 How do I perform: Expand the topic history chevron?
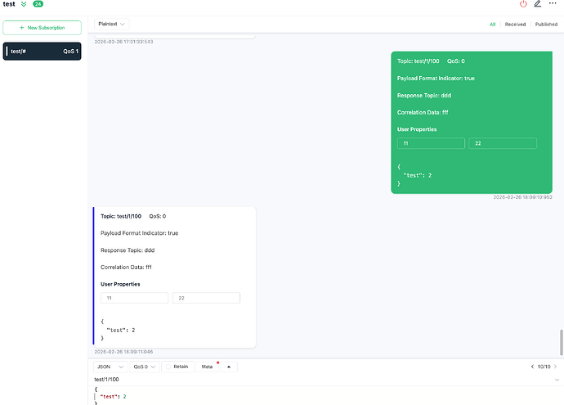[x=556, y=380]
